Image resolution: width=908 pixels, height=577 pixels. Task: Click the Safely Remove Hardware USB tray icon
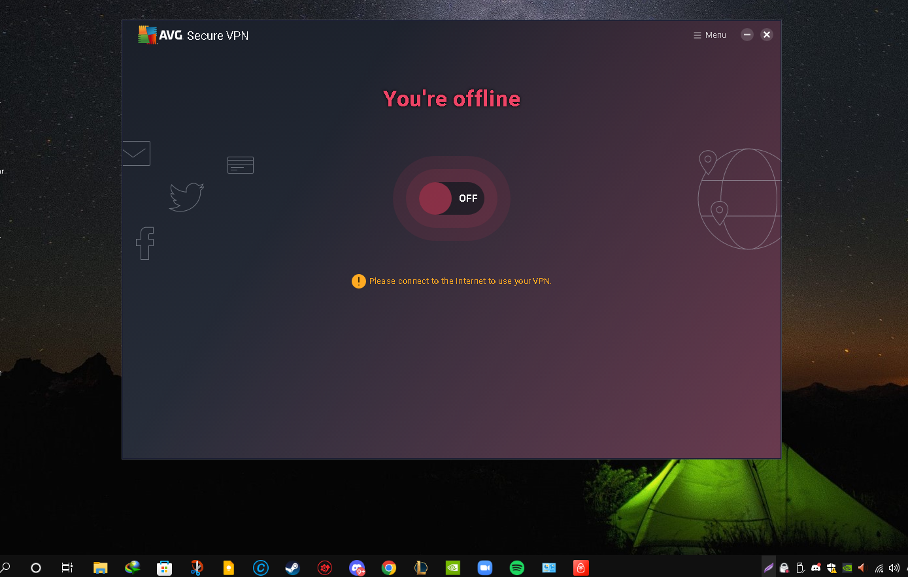pos(800,568)
